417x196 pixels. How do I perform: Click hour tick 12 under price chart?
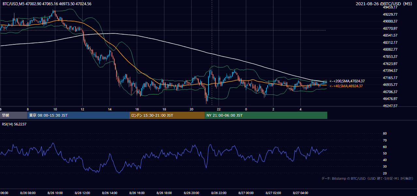pyautogui.click(x=82, y=109)
